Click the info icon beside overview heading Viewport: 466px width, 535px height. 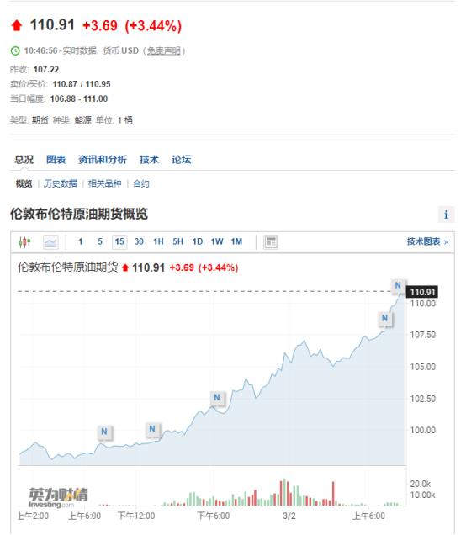446,215
